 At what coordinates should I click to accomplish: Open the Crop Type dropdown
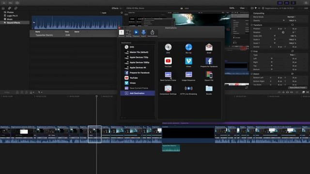click(293, 55)
